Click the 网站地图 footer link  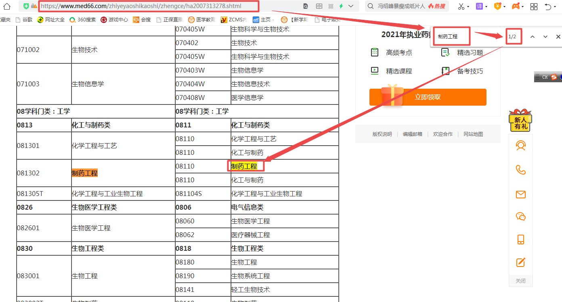pyautogui.click(x=473, y=134)
